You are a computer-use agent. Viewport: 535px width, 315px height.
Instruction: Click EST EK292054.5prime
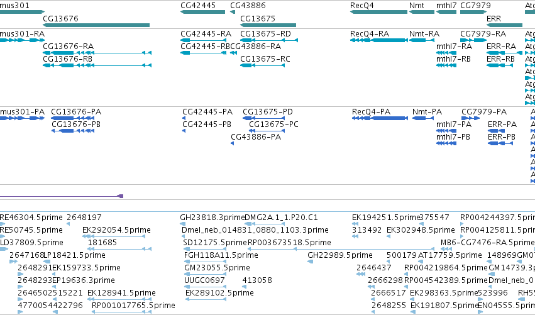[x=117, y=230]
